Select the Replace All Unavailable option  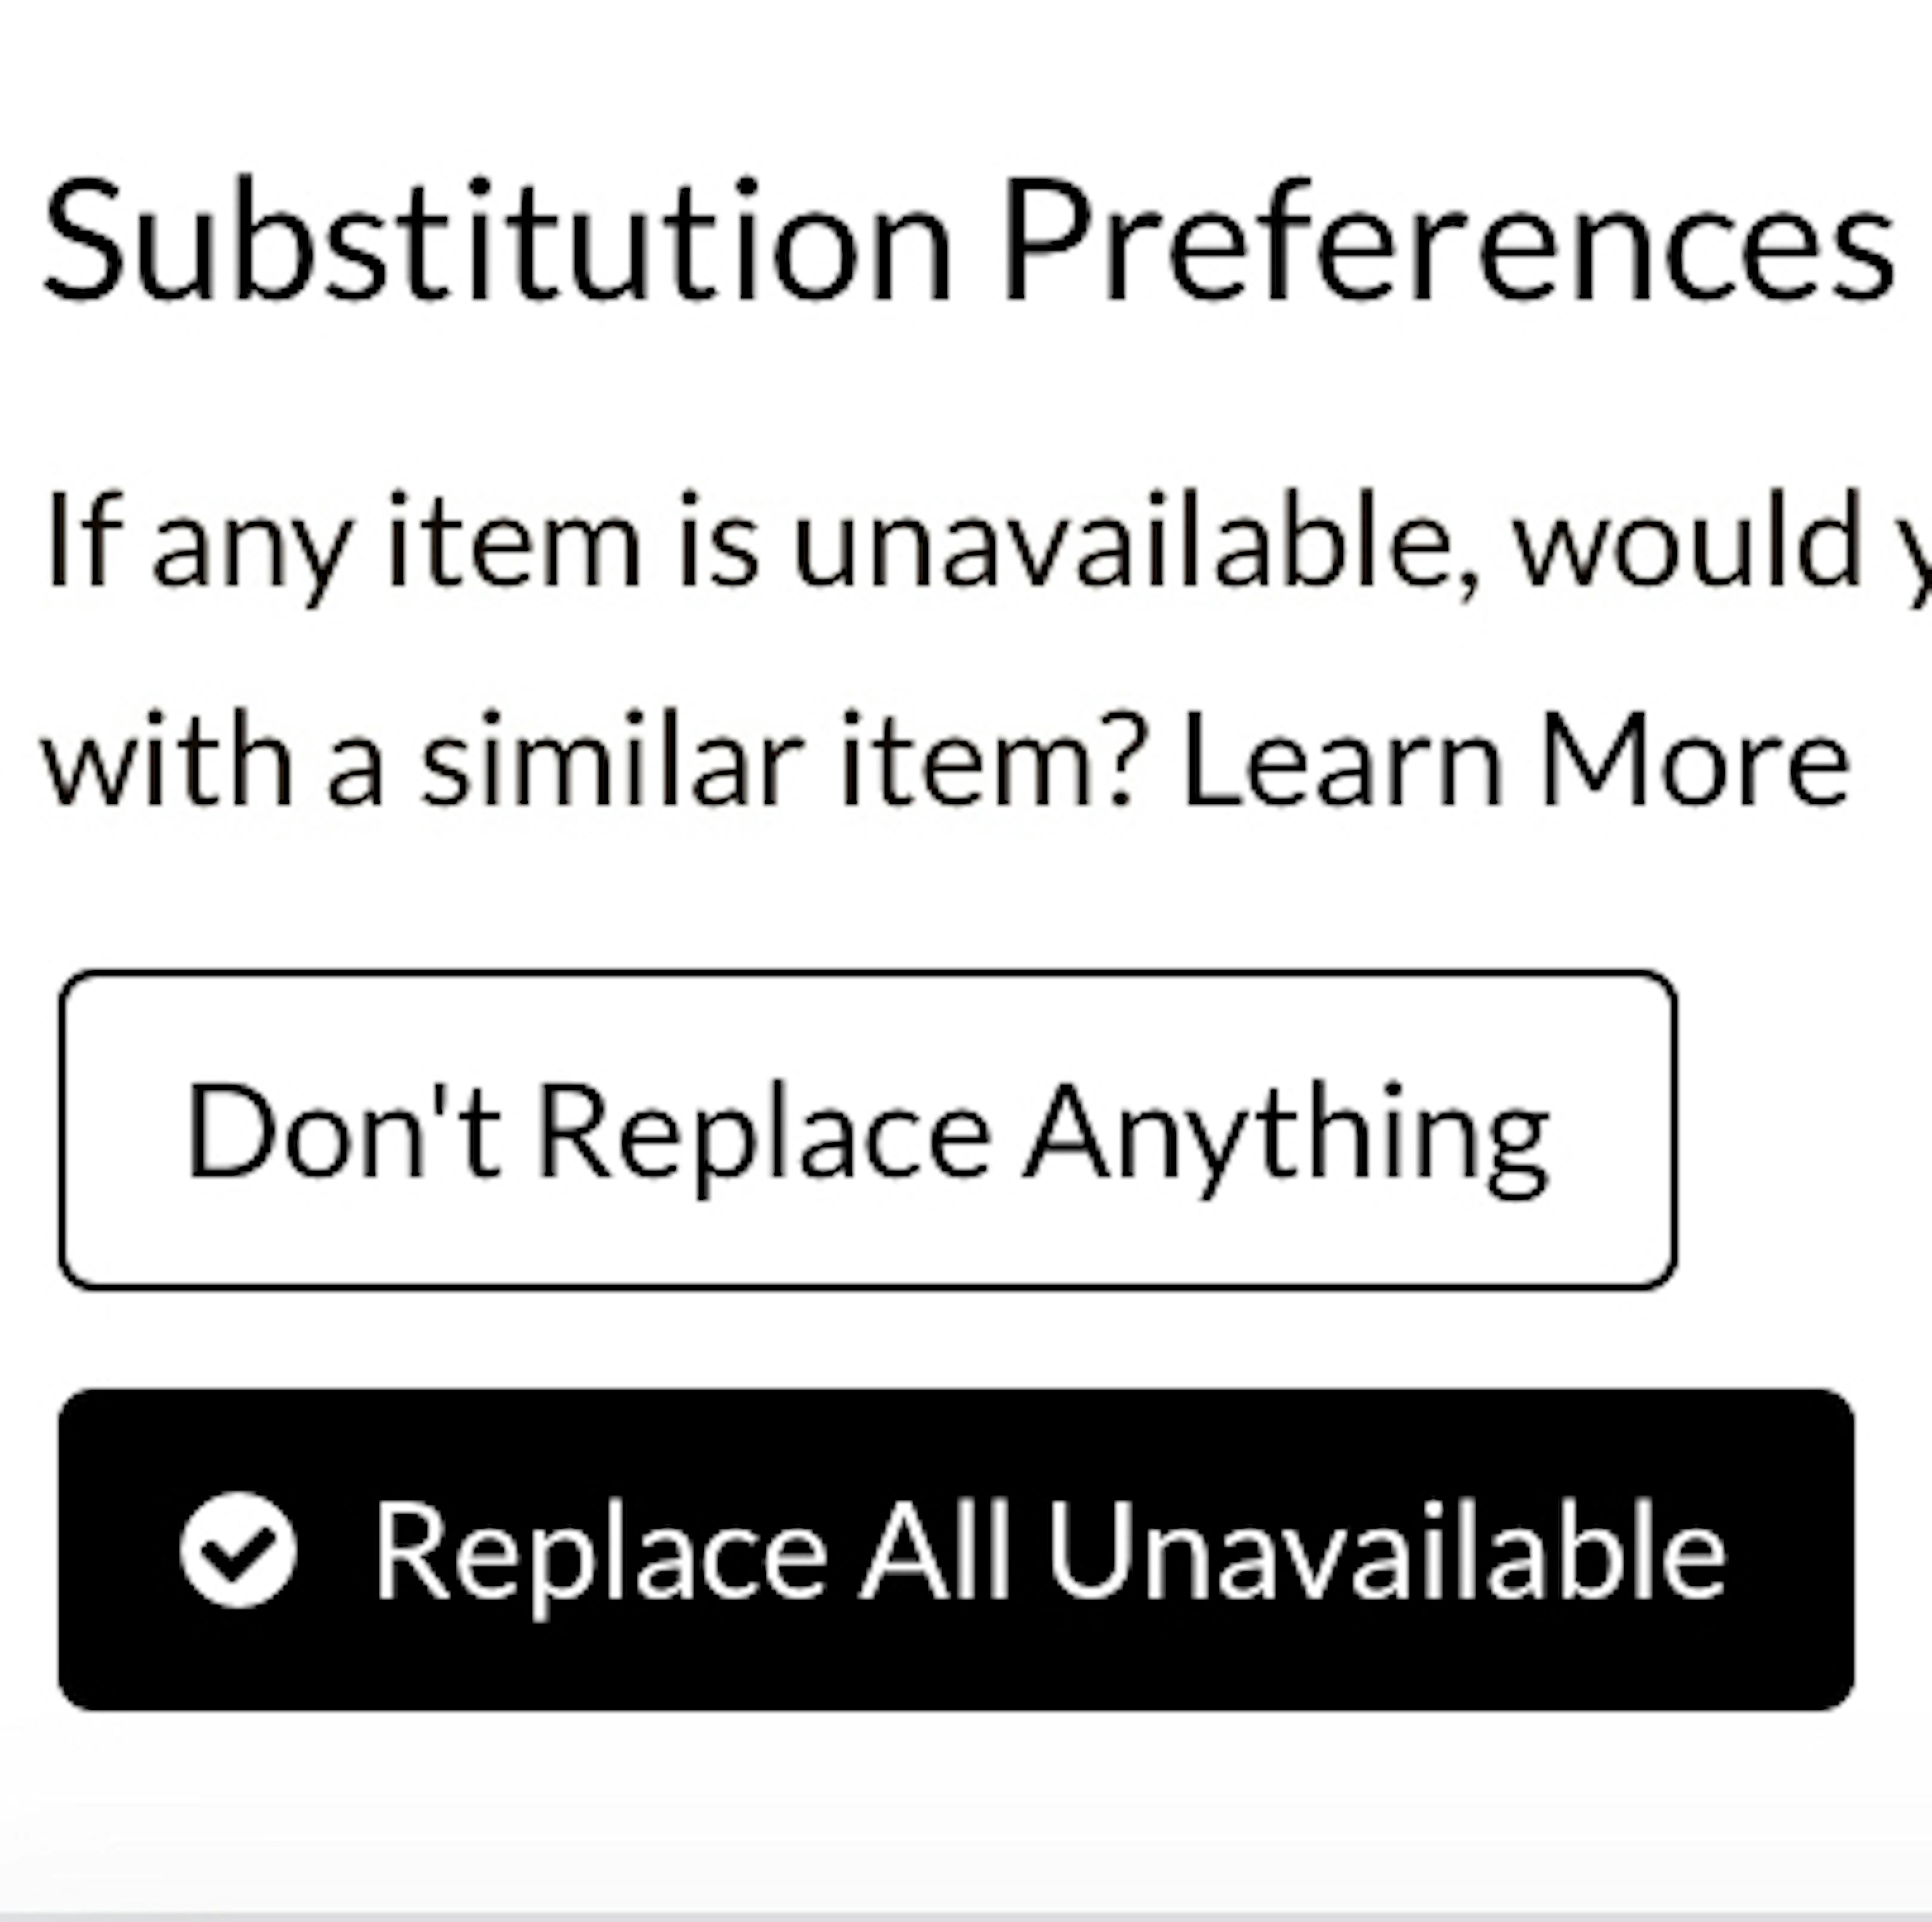coord(955,1549)
